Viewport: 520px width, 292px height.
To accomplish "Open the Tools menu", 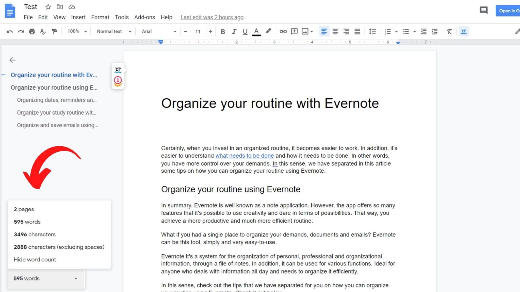I will point(122,17).
